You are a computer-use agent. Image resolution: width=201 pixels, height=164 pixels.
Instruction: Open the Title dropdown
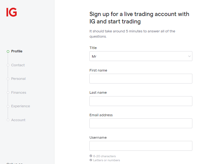click(x=141, y=56)
